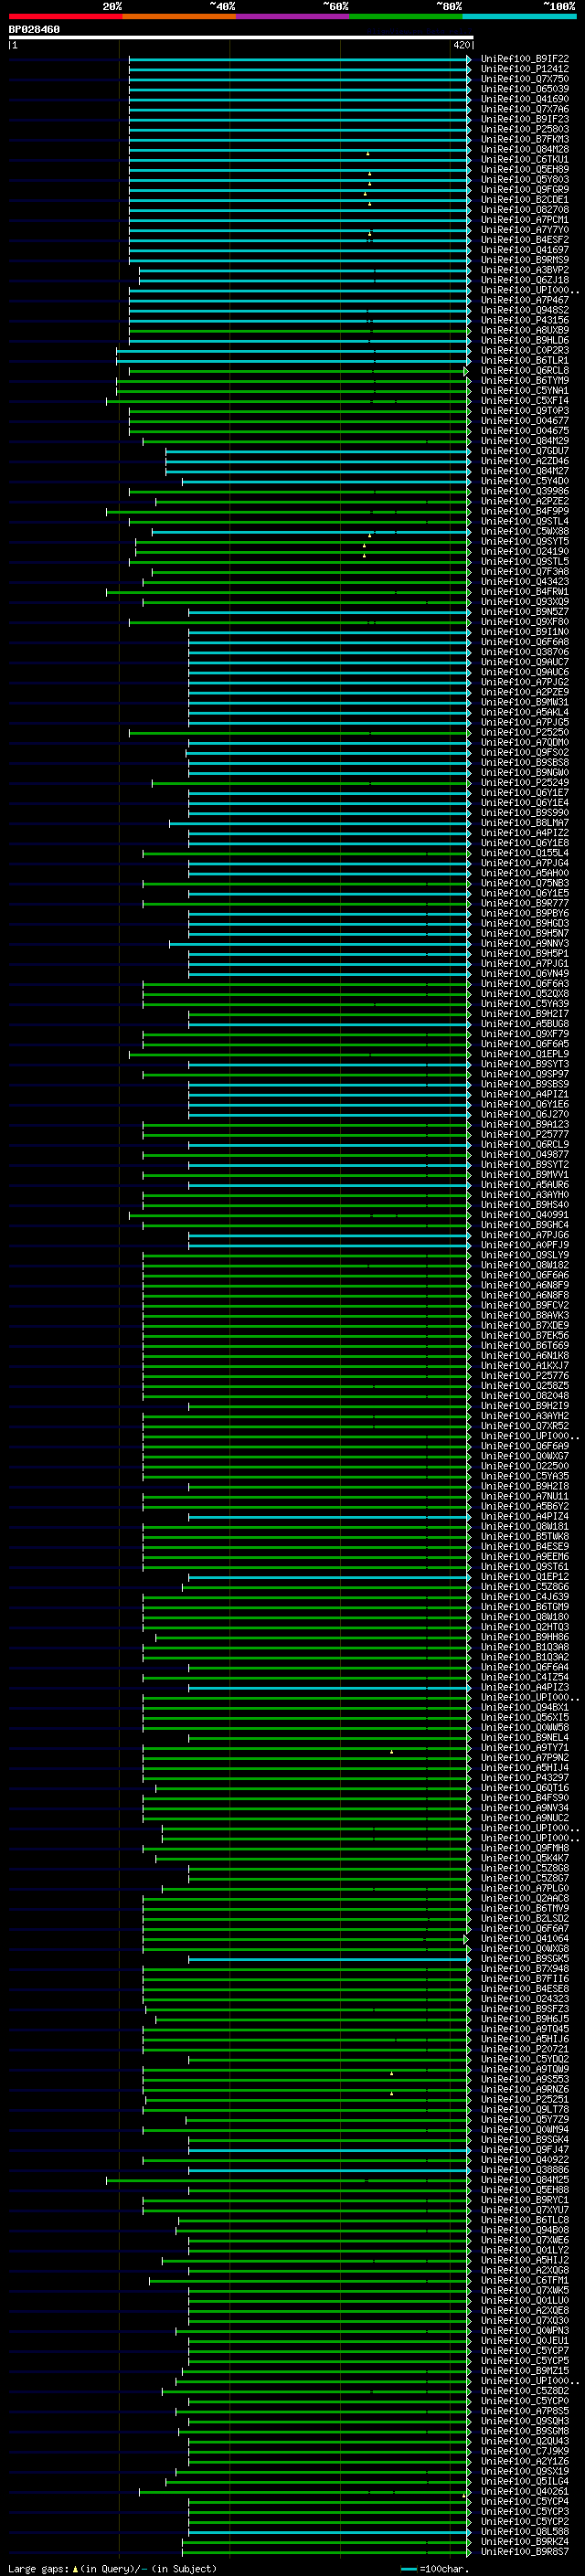This screenshot has height=2576, width=585.
Task: Click the Large gaps legend text
Action: (112, 2569)
